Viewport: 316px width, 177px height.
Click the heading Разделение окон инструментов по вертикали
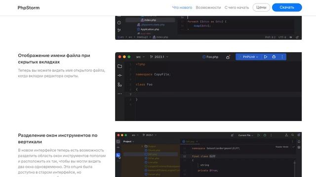click(x=58, y=139)
